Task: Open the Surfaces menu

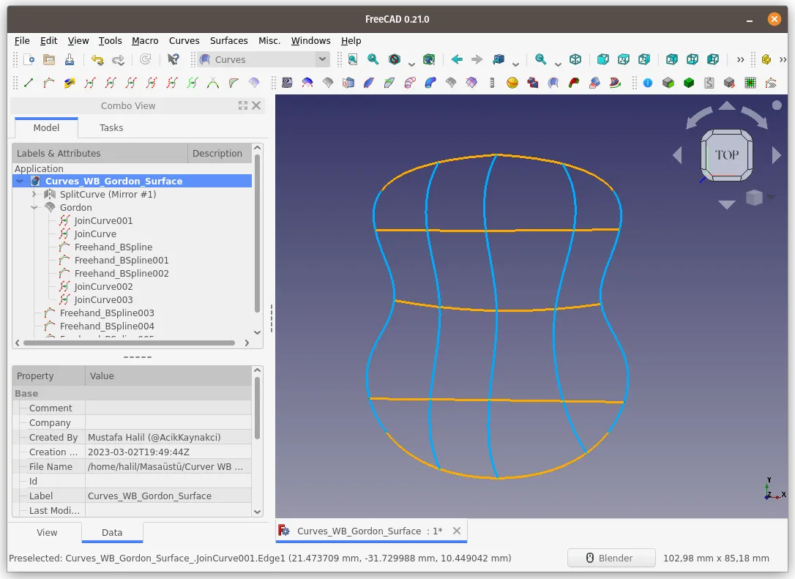Action: pyautogui.click(x=228, y=40)
